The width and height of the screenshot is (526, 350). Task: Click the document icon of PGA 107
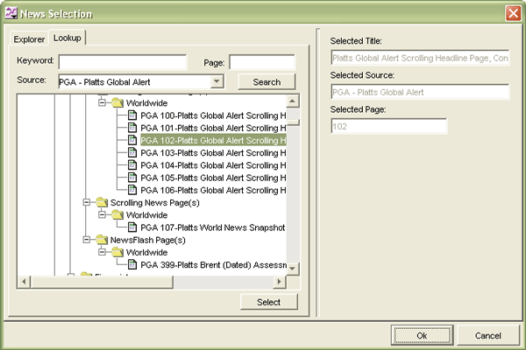(x=132, y=227)
